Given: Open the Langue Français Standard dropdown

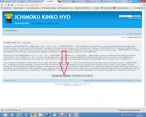Looking at the screenshot, I should (135, 37).
